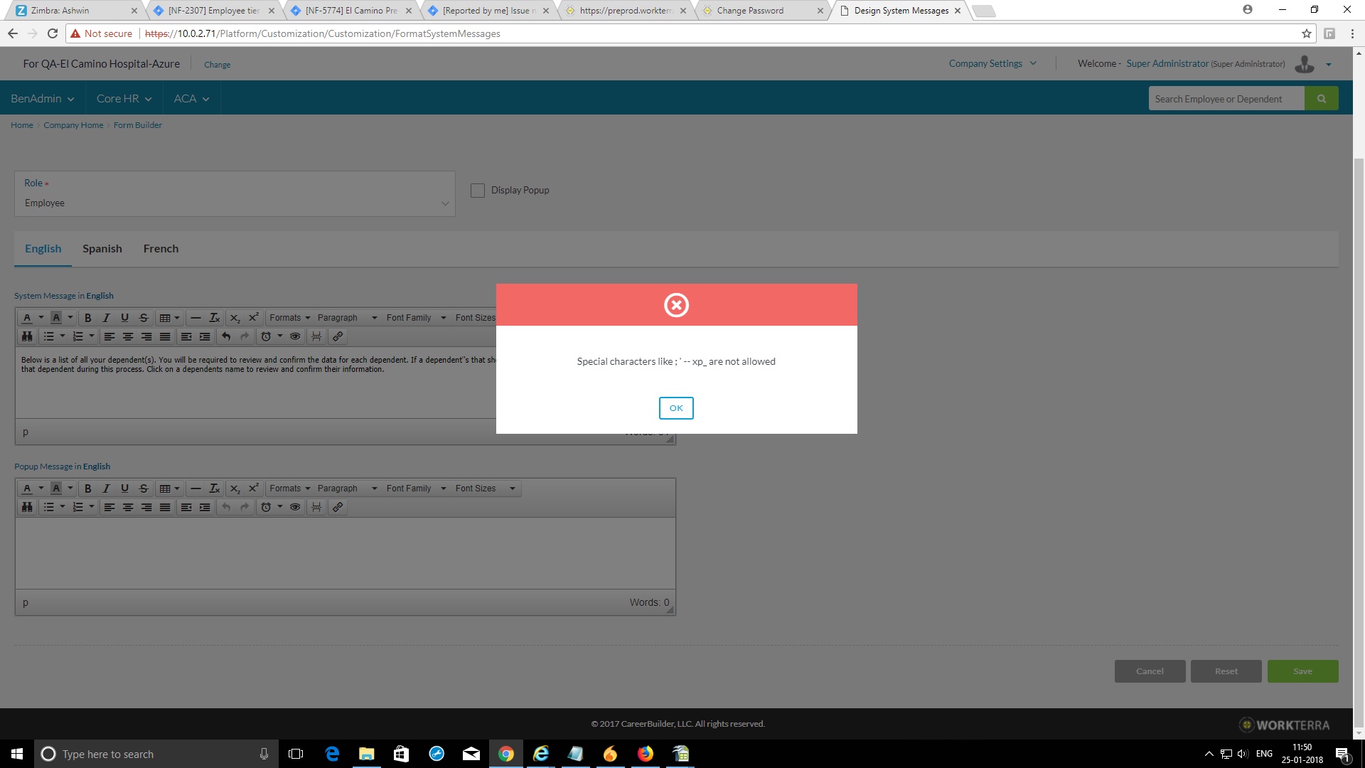Click the green Save button
The width and height of the screenshot is (1365, 768).
pos(1302,671)
